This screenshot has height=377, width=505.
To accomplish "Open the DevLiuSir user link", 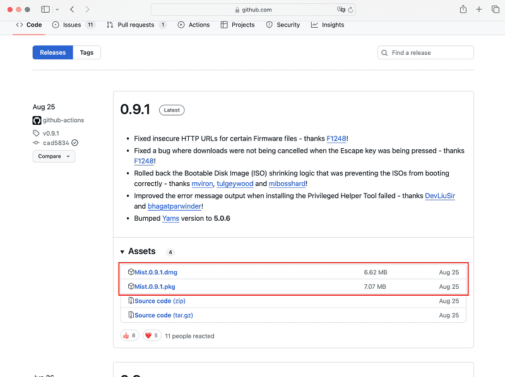I will tap(440, 196).
